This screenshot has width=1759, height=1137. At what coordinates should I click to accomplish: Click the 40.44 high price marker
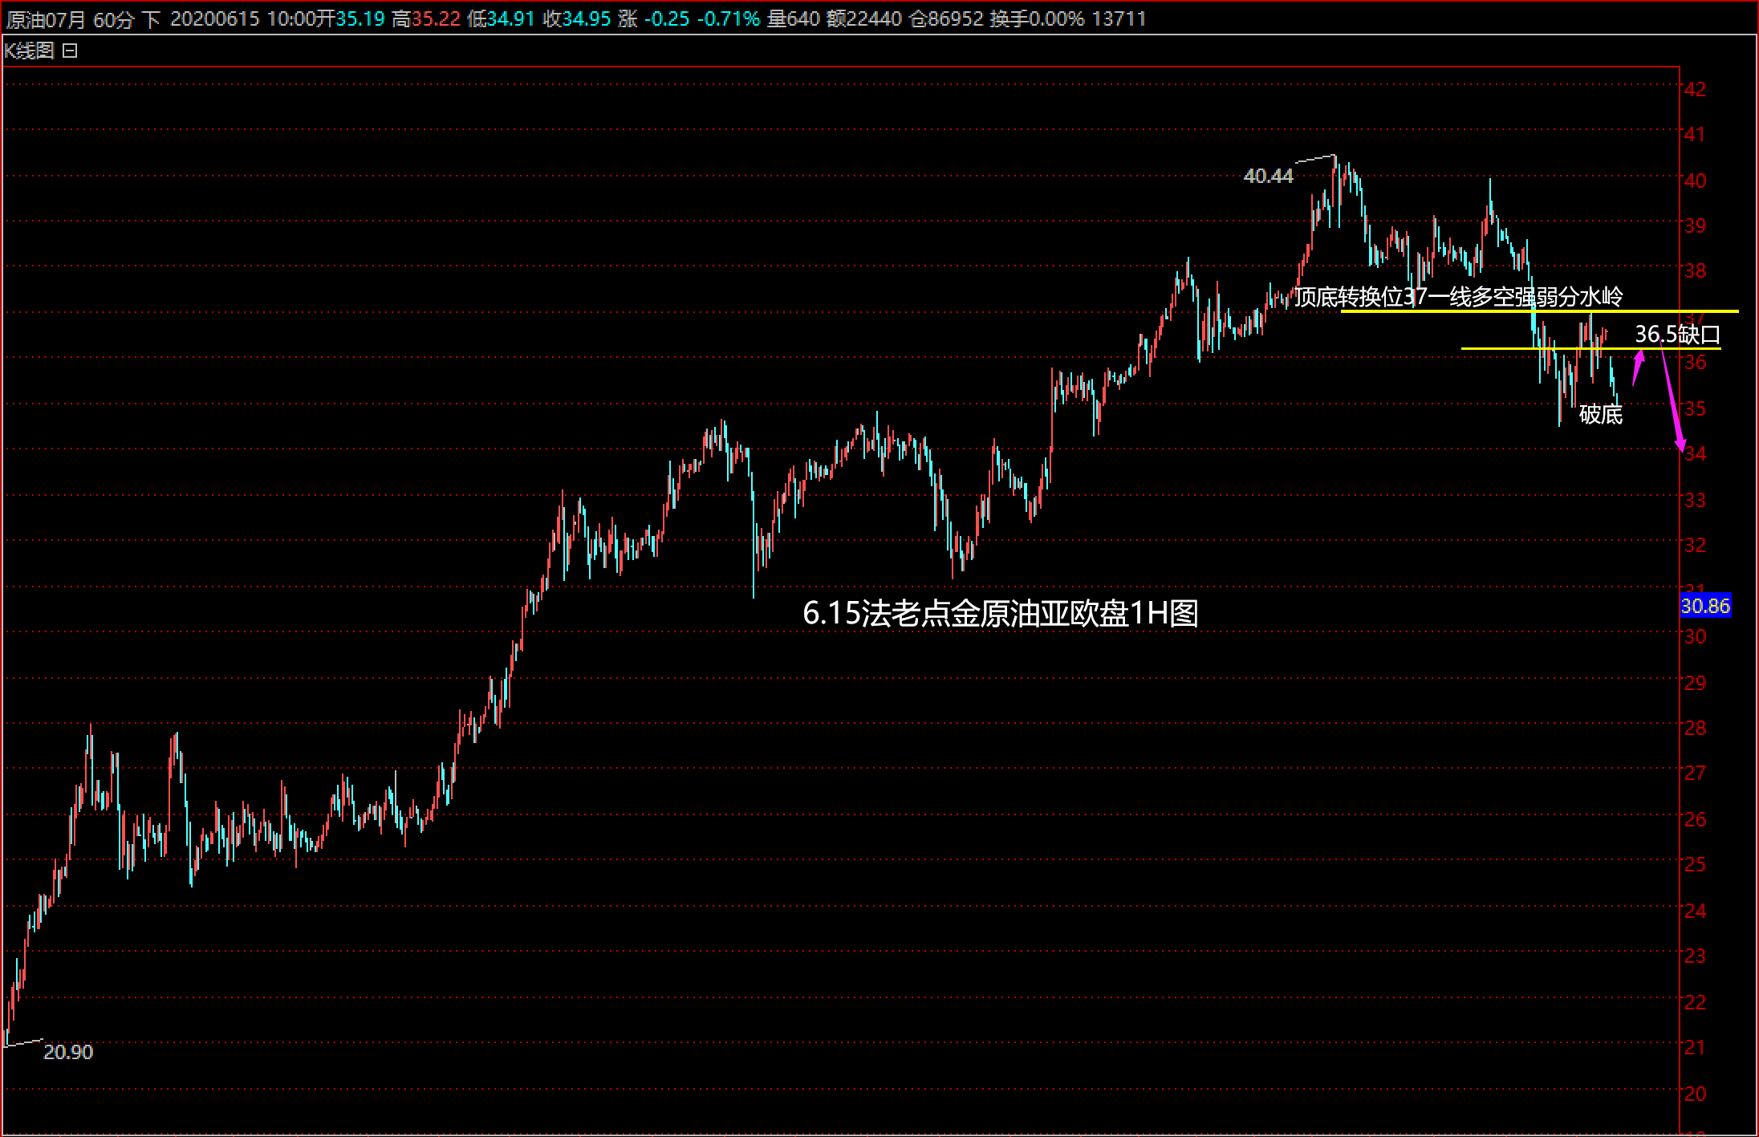[1268, 176]
